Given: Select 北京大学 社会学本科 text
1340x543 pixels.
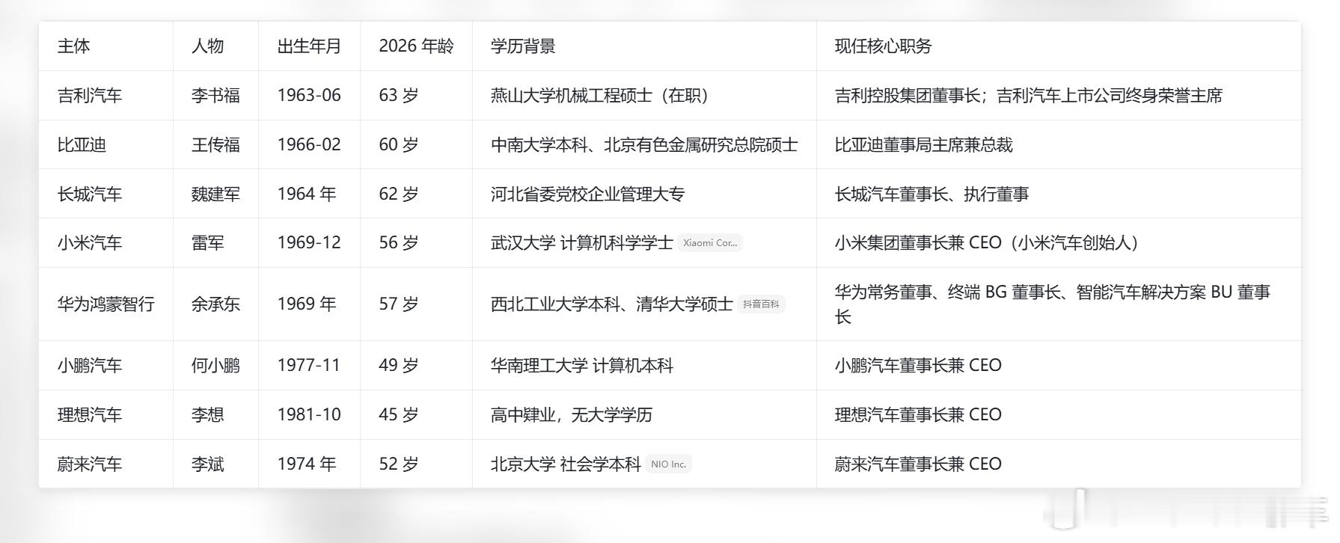Looking at the screenshot, I should tap(566, 464).
